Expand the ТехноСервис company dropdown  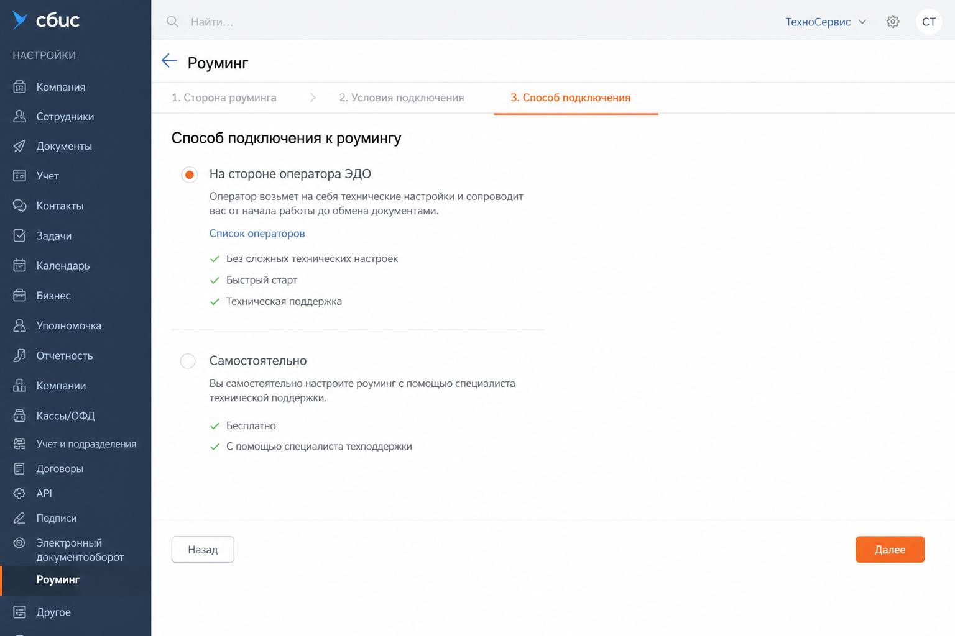click(x=826, y=22)
